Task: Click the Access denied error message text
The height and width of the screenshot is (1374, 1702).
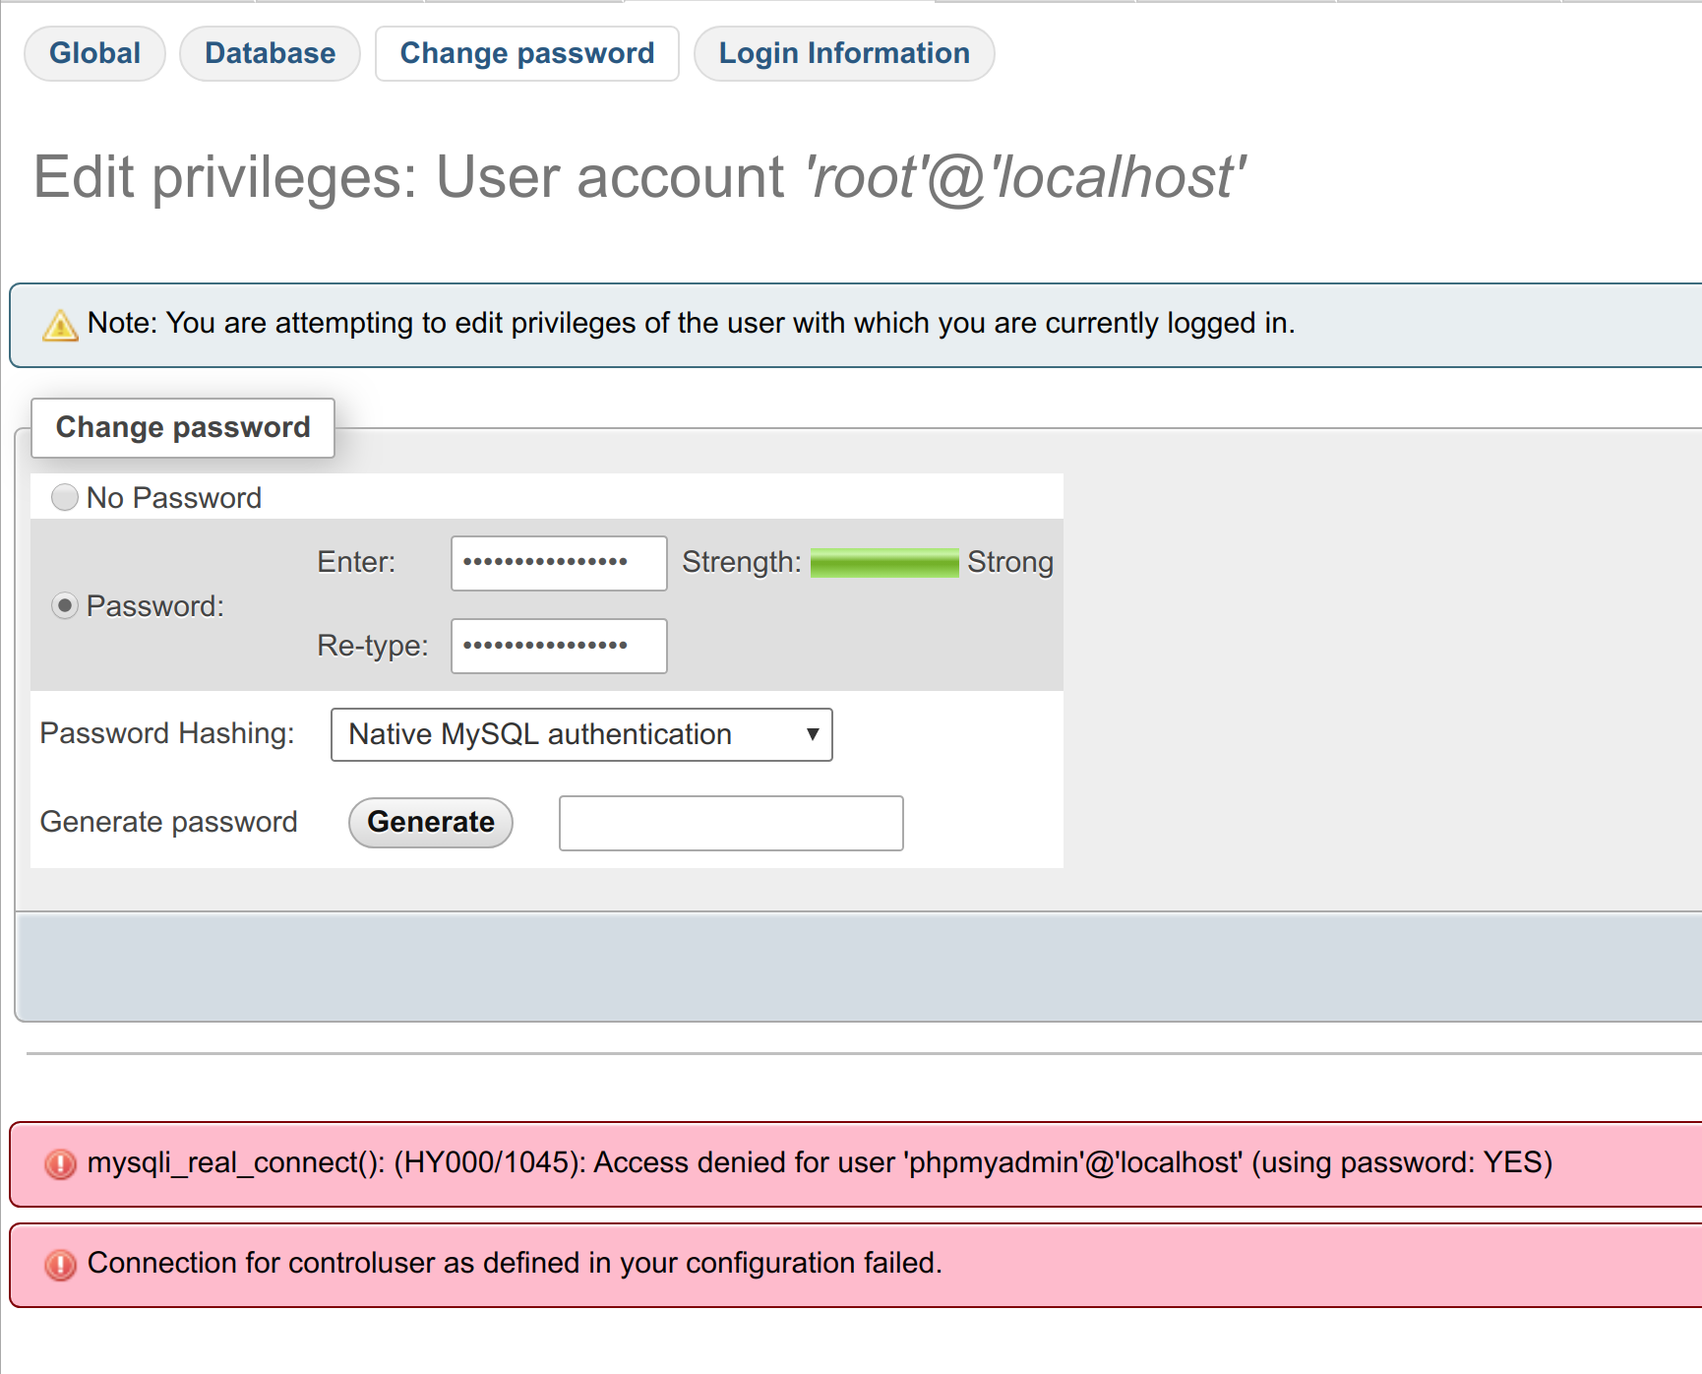Action: point(820,1162)
